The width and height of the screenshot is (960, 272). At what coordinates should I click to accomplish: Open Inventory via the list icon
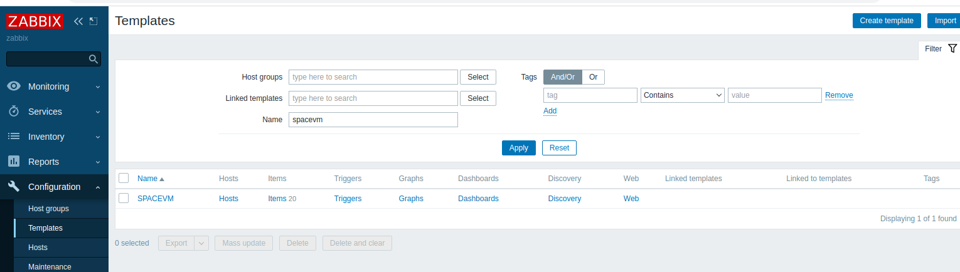[x=14, y=137]
